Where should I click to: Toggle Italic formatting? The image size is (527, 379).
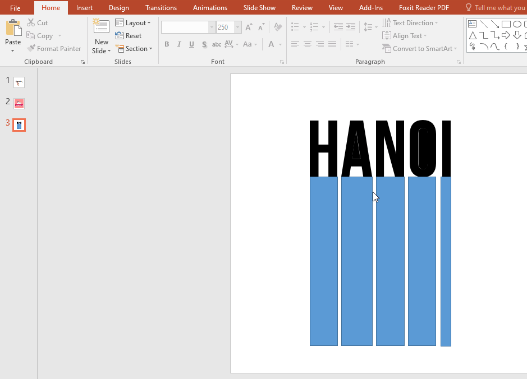click(x=179, y=44)
